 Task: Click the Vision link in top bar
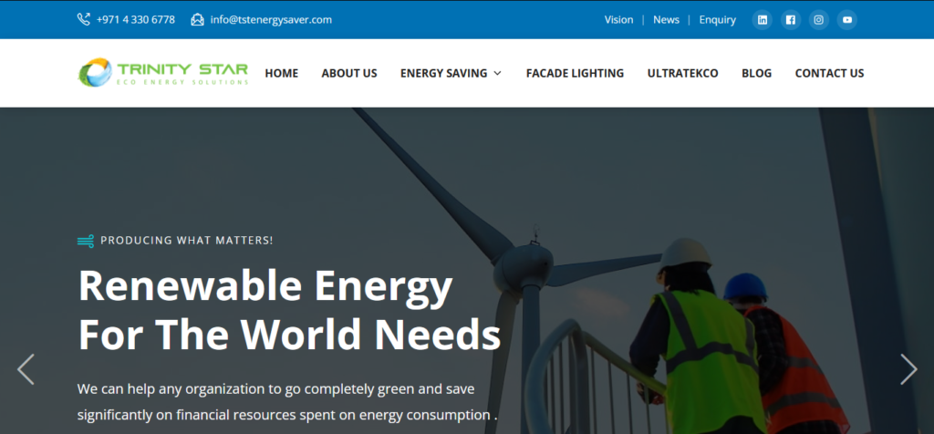618,20
